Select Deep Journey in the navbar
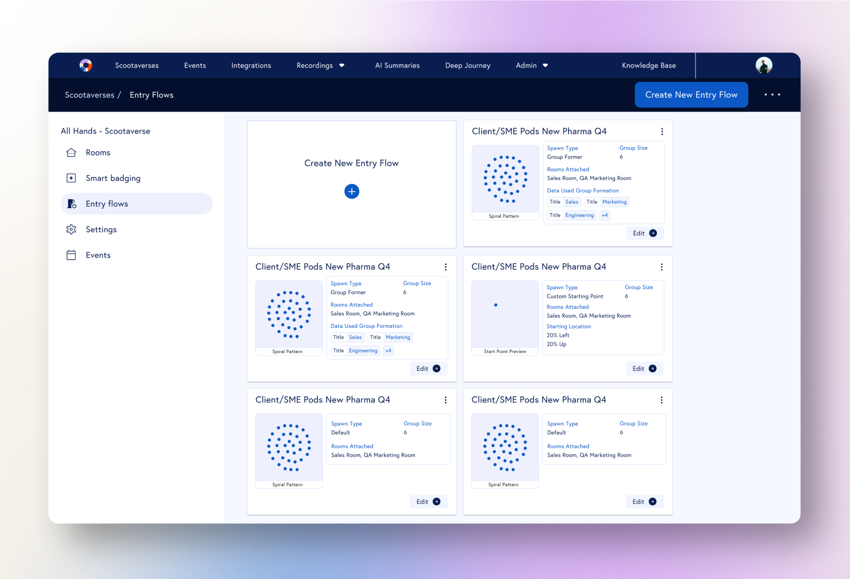 [468, 65]
